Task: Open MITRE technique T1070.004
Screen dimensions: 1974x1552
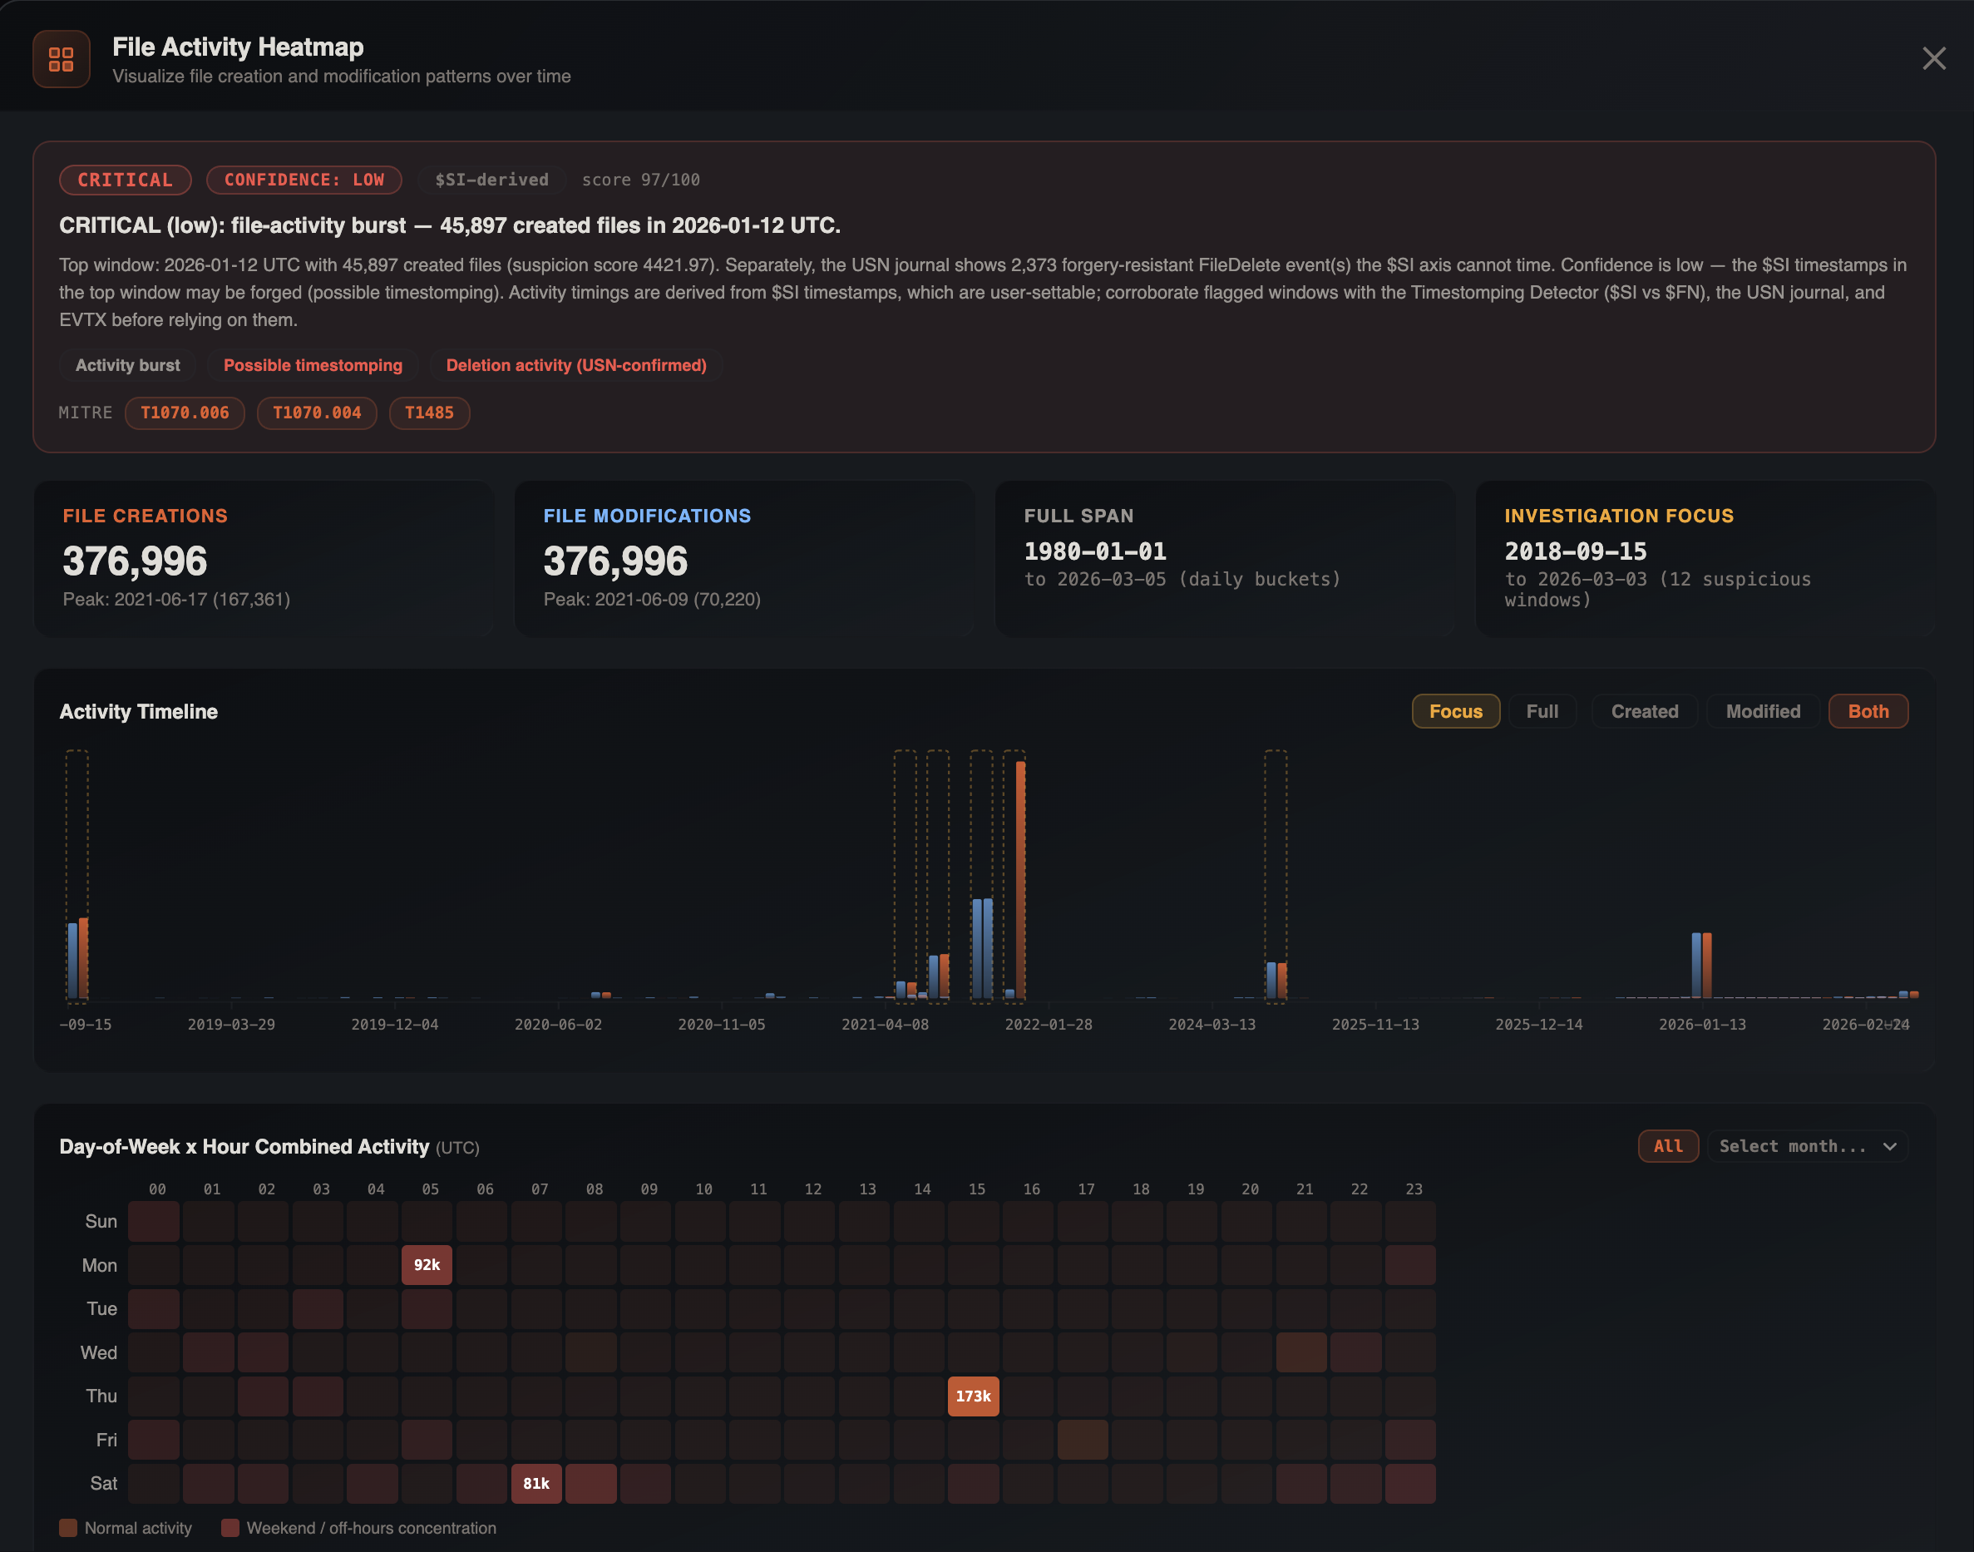Action: pos(317,413)
